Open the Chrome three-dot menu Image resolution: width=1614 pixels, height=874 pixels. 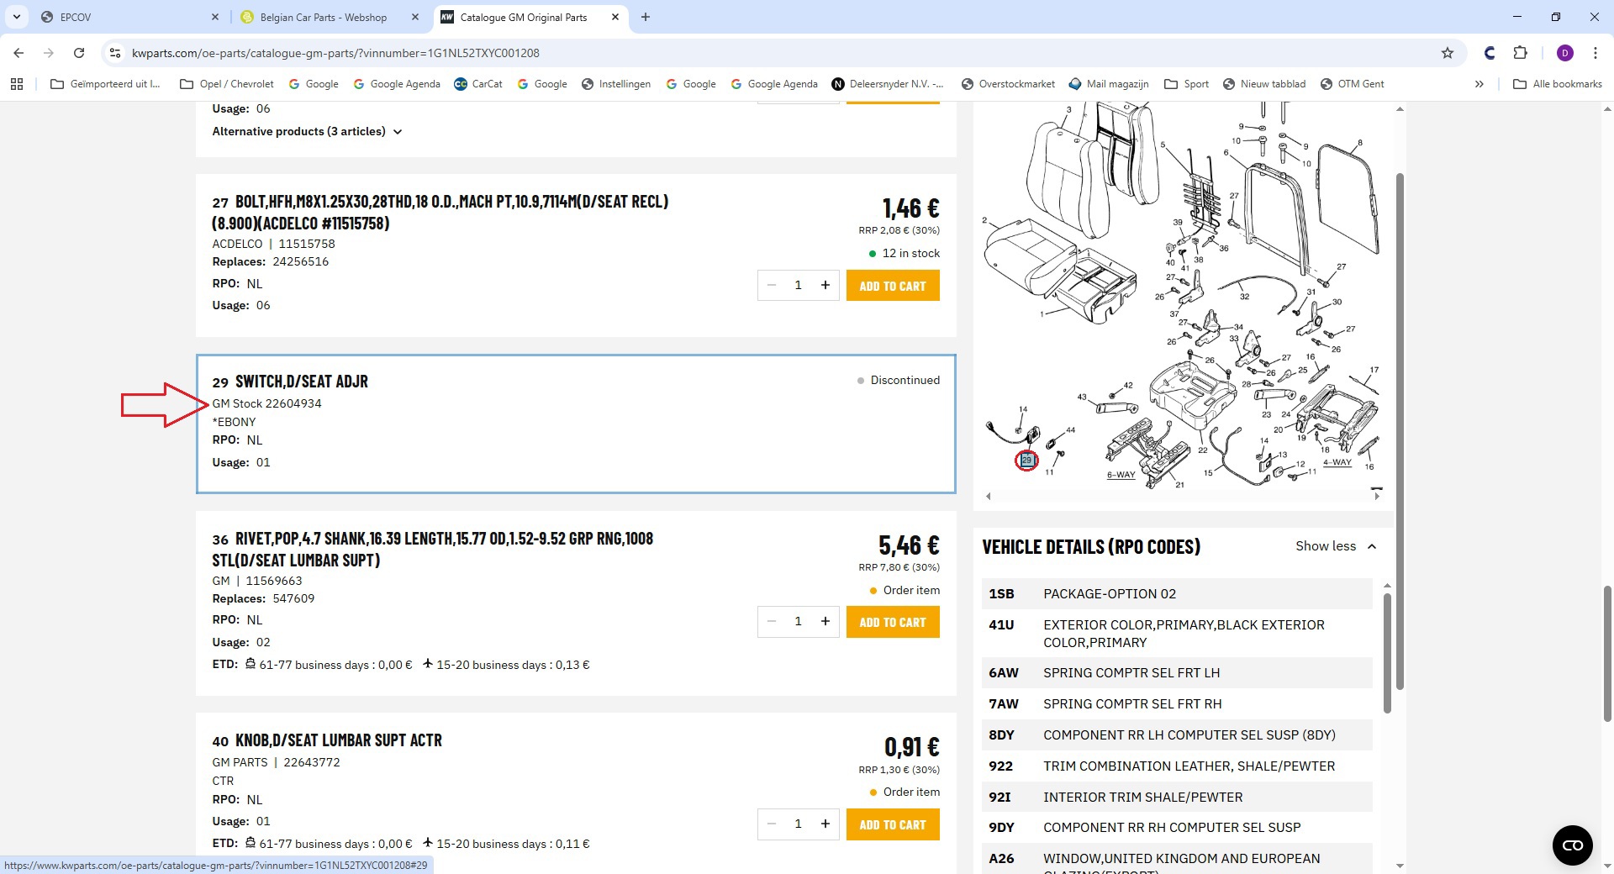(1596, 53)
